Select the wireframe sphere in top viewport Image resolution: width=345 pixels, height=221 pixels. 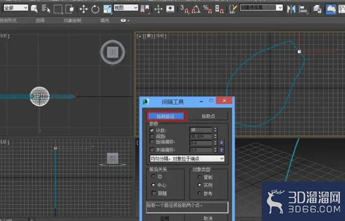pos(39,96)
